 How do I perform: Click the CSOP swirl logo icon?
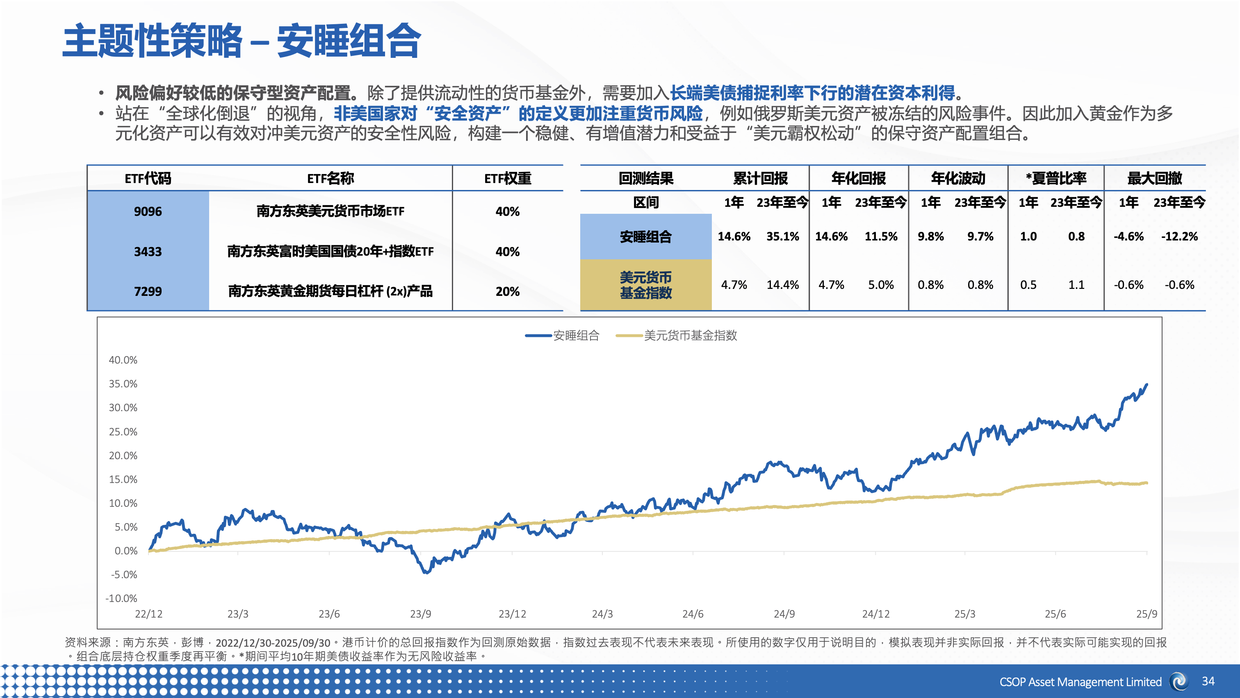1179,681
